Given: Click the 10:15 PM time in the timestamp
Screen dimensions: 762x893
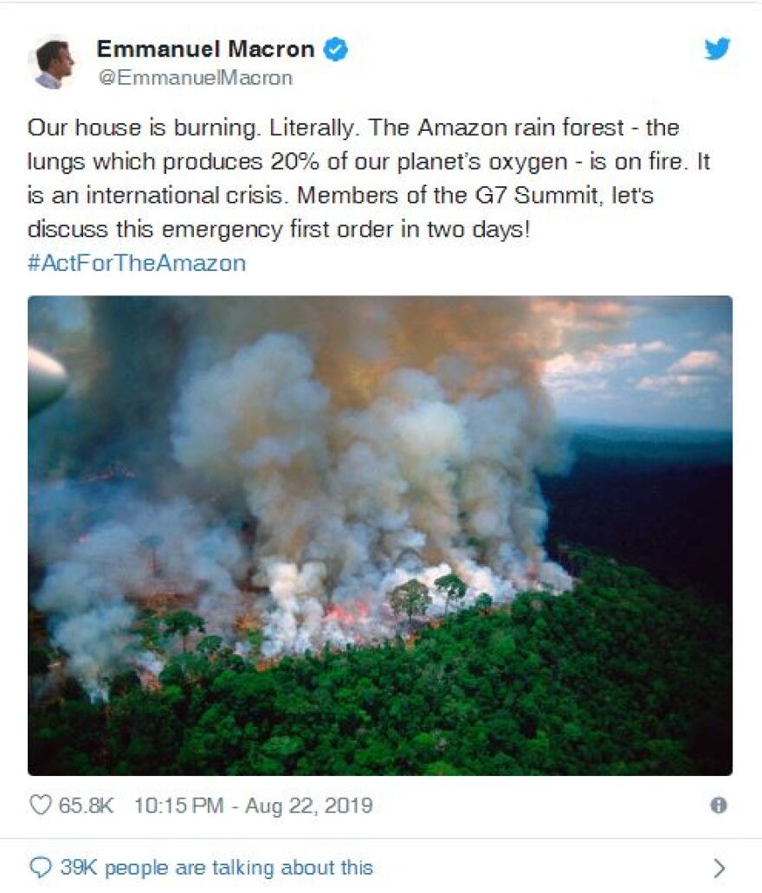Looking at the screenshot, I should coord(178,806).
